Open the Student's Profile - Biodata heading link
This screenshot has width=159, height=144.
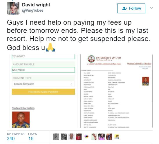point(139,64)
